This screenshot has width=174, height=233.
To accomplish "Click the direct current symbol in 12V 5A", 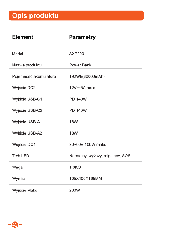I will pos(78,88).
